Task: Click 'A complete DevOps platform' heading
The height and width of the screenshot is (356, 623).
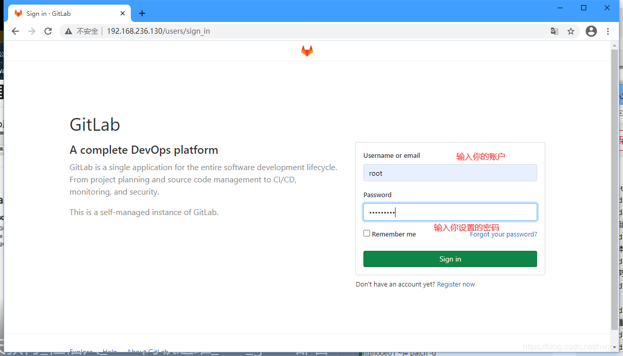Action: (144, 150)
